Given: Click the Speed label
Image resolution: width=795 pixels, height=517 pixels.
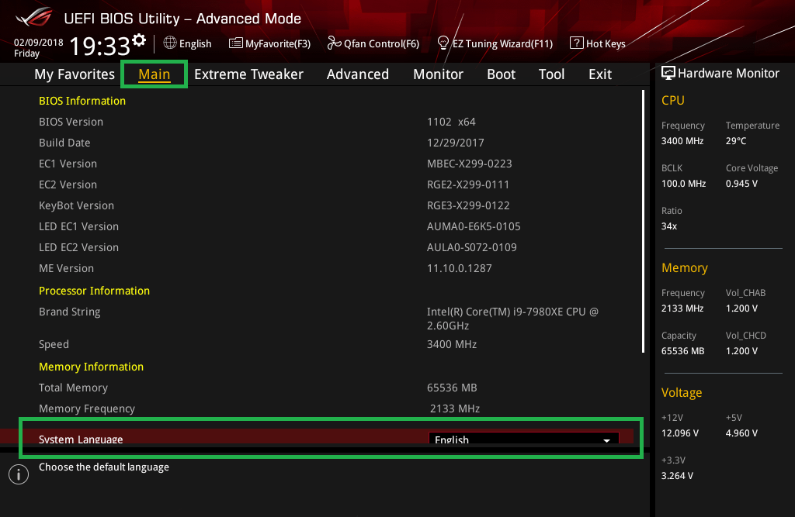Looking at the screenshot, I should pyautogui.click(x=54, y=344).
